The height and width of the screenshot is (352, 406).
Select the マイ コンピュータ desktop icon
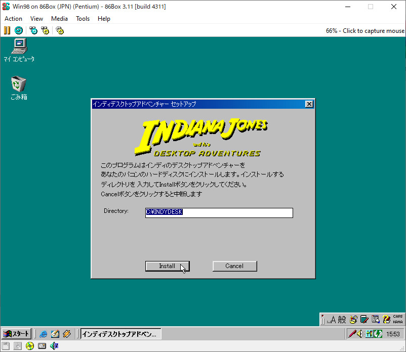pos(19,50)
